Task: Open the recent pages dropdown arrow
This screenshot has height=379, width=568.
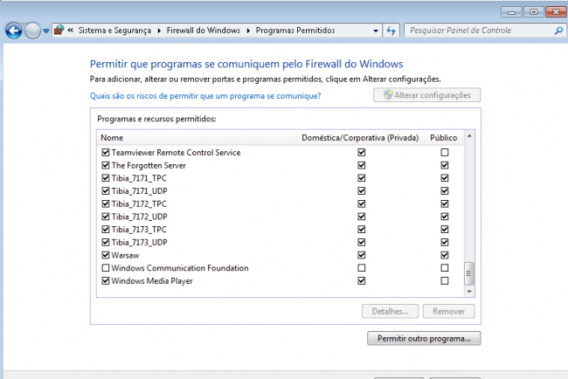Action: pos(46,31)
